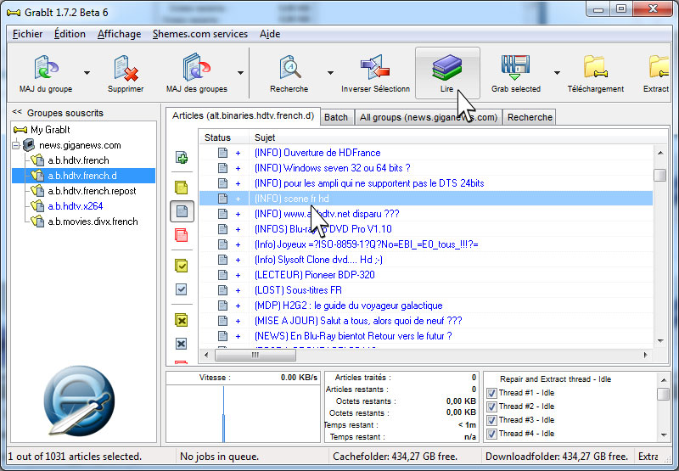Open the Téléchargement folder icon
Screen dimensions: 679x471
596,68
